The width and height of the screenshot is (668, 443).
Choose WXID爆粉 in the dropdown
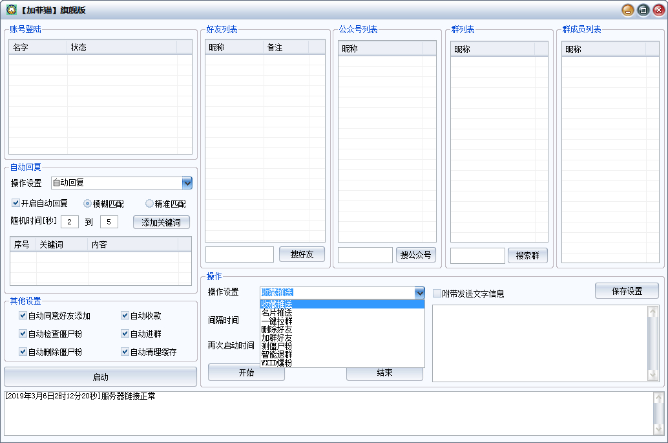click(x=277, y=363)
